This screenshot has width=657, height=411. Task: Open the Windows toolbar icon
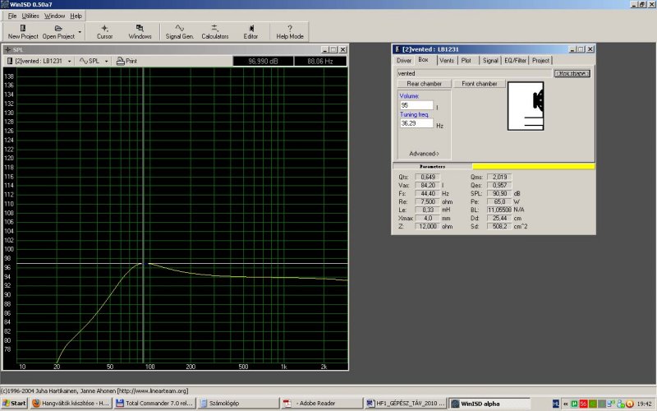[140, 31]
